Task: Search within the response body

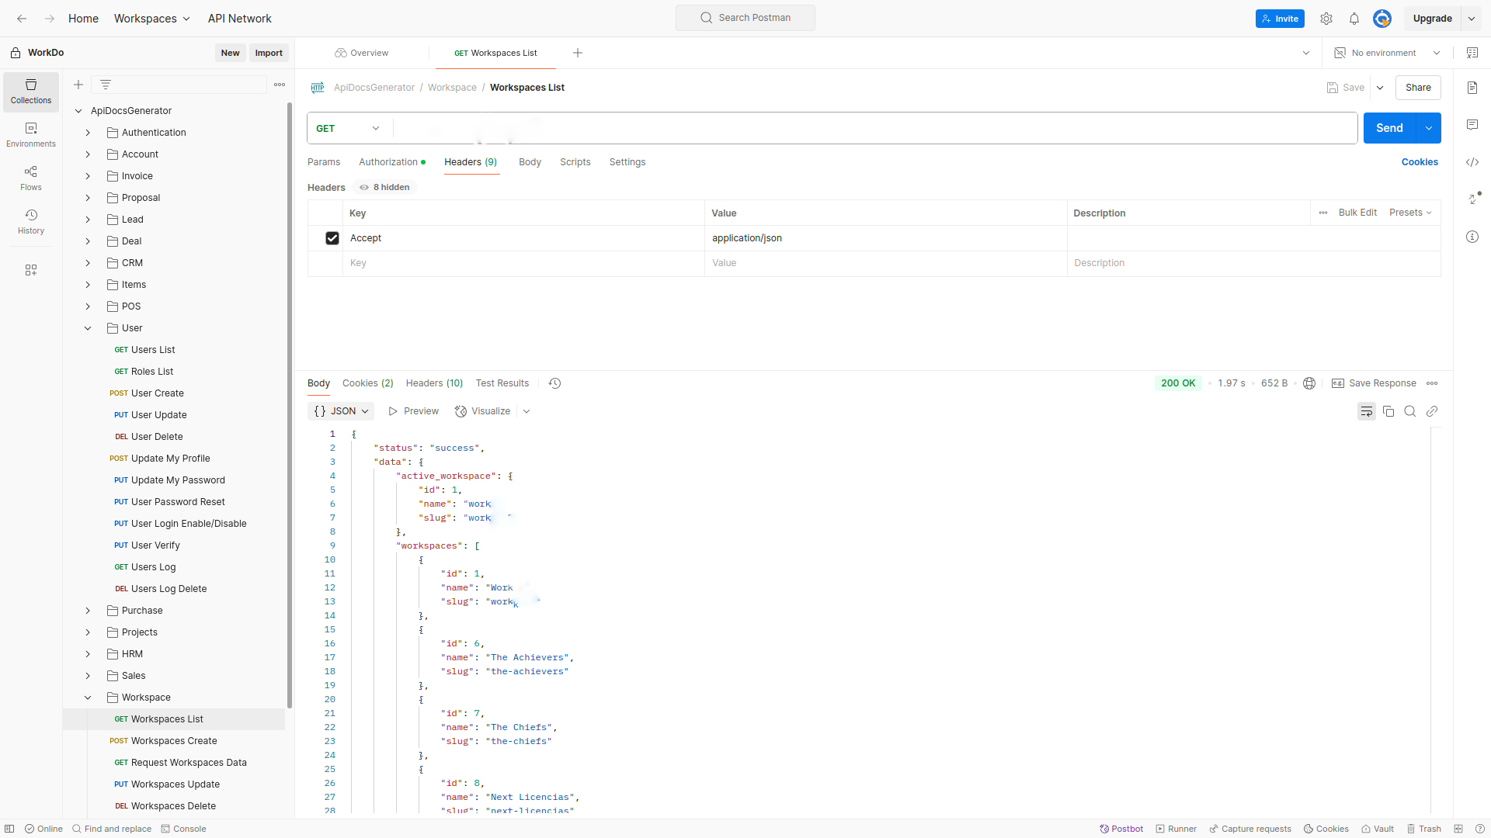Action: point(1410,411)
